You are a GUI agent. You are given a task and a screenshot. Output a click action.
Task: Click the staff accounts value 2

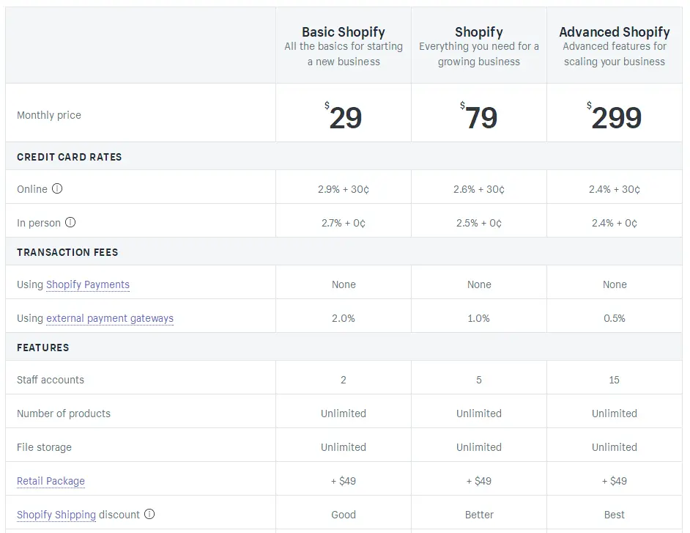(x=344, y=380)
